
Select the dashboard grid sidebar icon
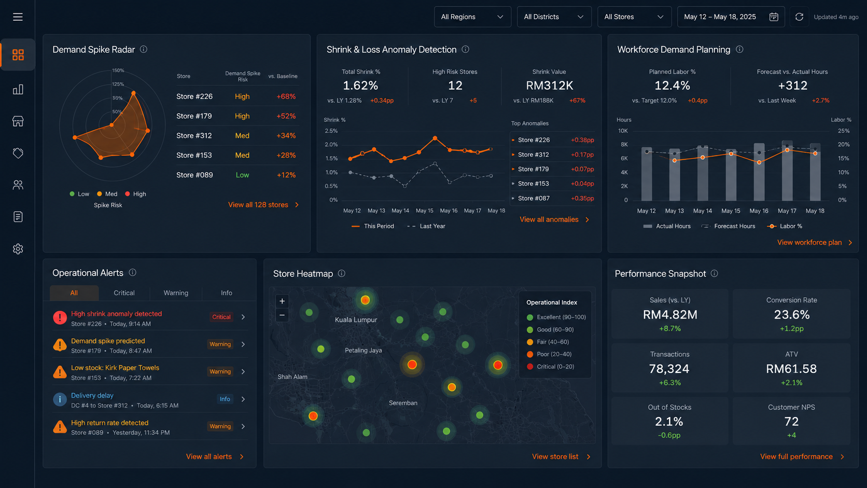click(18, 54)
